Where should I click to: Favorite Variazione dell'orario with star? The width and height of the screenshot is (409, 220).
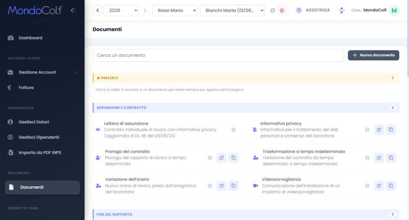210,186
